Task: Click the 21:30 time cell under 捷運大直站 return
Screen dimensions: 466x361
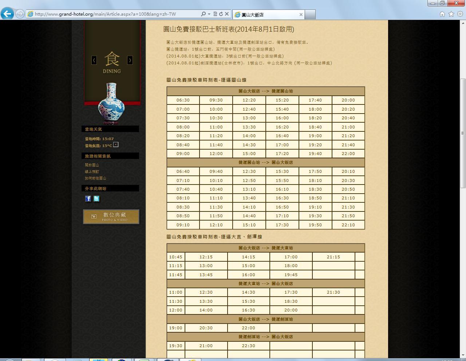Action: click(x=333, y=292)
